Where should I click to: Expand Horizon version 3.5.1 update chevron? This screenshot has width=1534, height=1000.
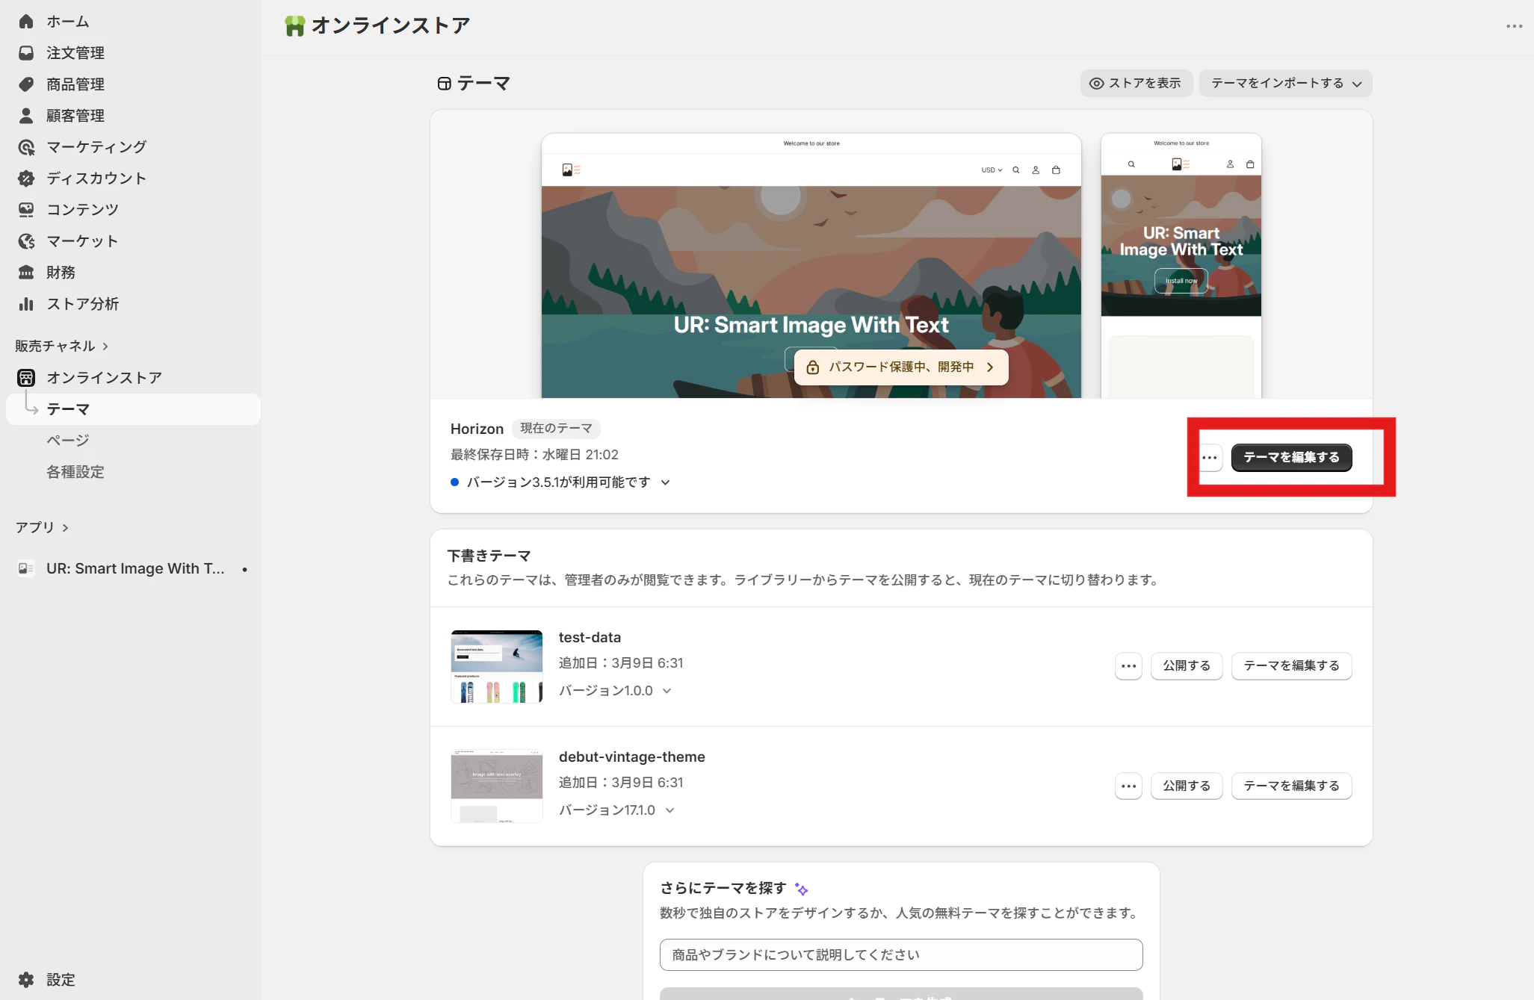(665, 483)
